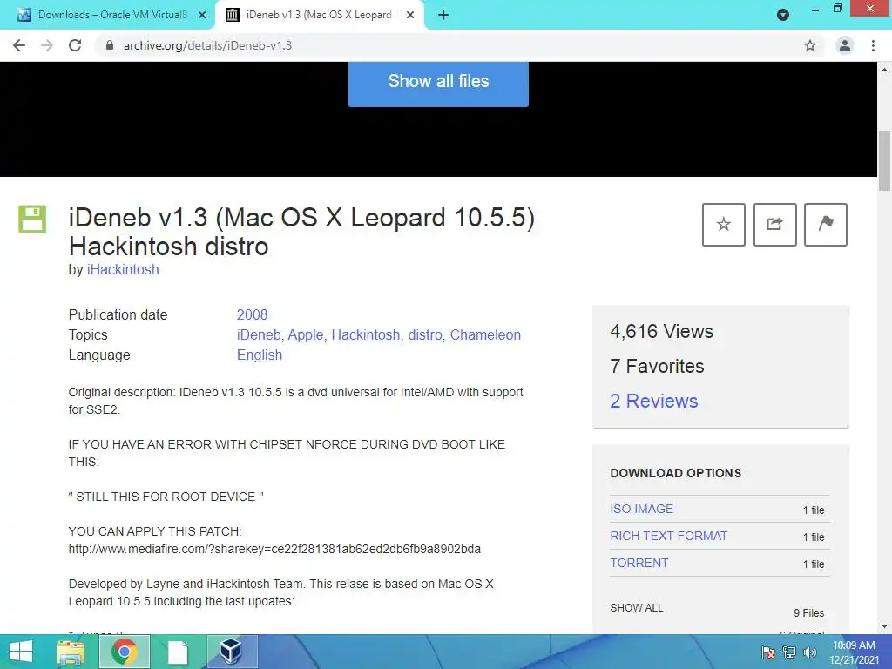Close the Downloads Oracle VM VirtualBox tab
Image resolution: width=892 pixels, height=669 pixels.
[x=202, y=15]
